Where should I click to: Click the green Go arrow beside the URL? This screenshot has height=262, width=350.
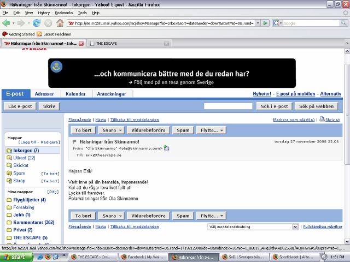pos(265,23)
